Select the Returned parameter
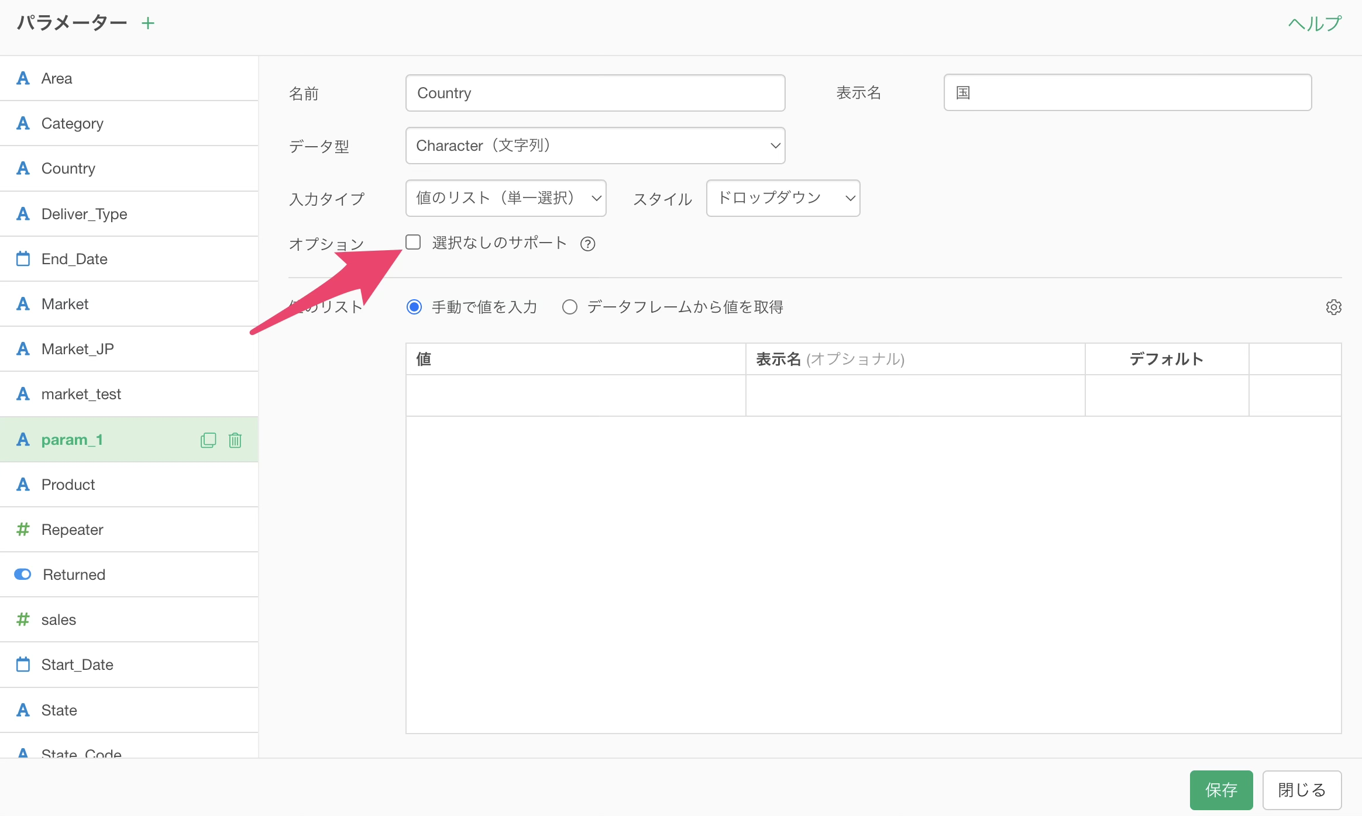1362x816 pixels. coord(129,575)
